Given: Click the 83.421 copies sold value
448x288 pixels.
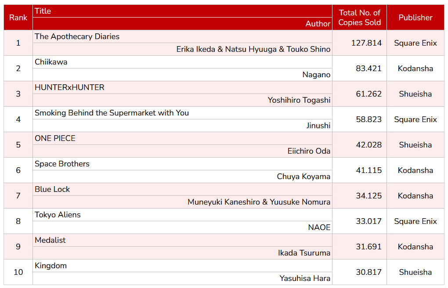Looking at the screenshot, I should tap(369, 68).
